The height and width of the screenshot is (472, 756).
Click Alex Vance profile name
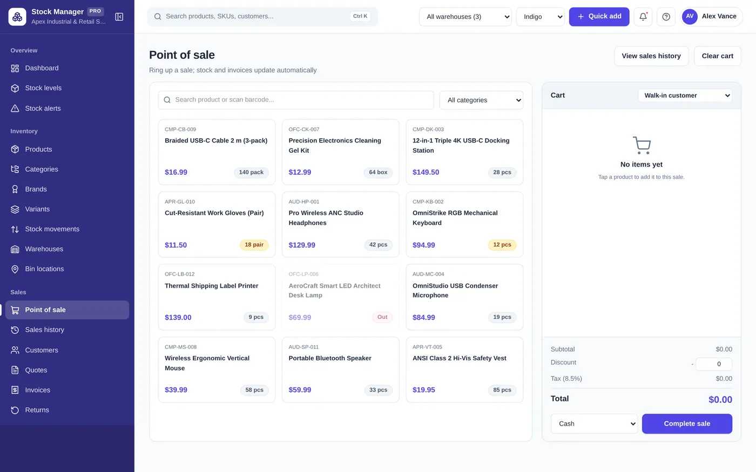point(719,16)
